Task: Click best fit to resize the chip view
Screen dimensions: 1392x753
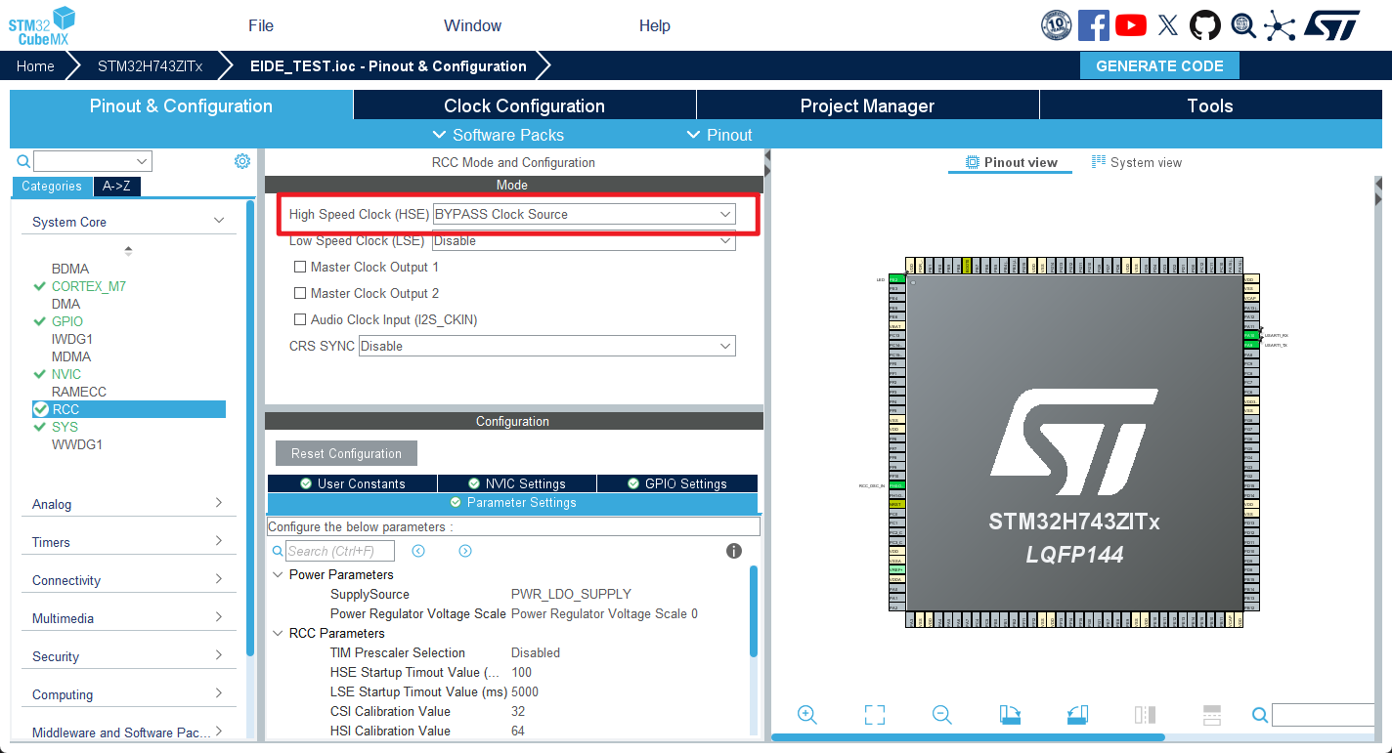Action: (x=874, y=714)
